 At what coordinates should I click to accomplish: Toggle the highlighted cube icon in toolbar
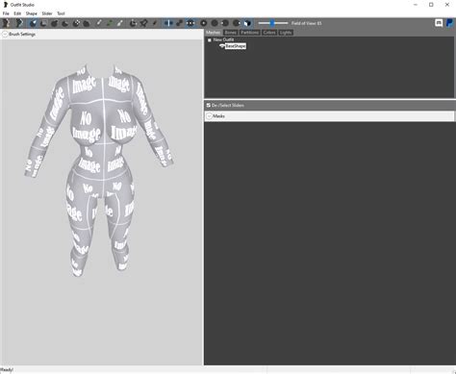pyautogui.click(x=247, y=23)
